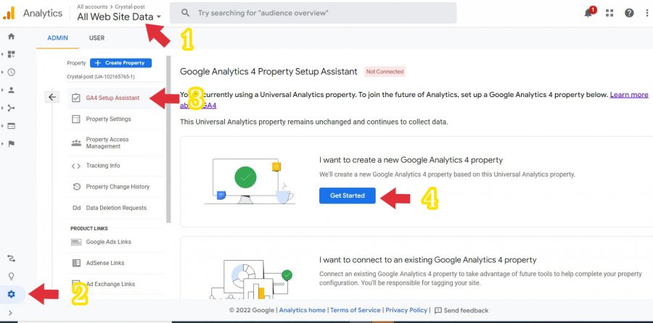Click the notifications bell icon
653x323 pixels.
click(588, 13)
